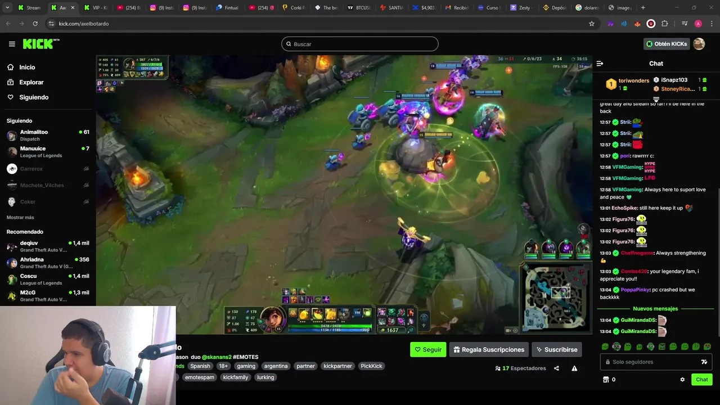Click the last quick emote in emote bar

707,347
